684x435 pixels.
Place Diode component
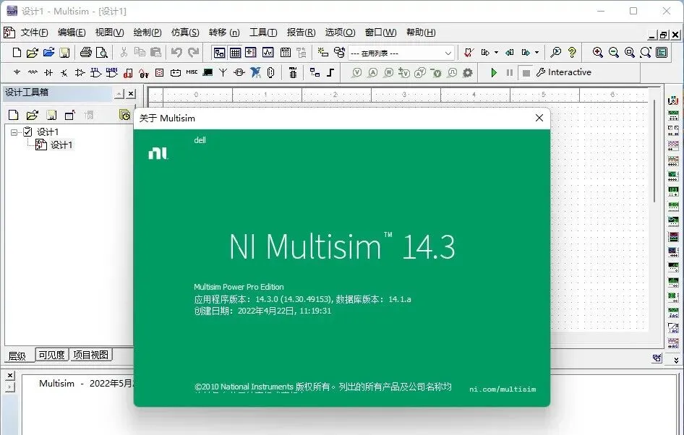[48, 72]
